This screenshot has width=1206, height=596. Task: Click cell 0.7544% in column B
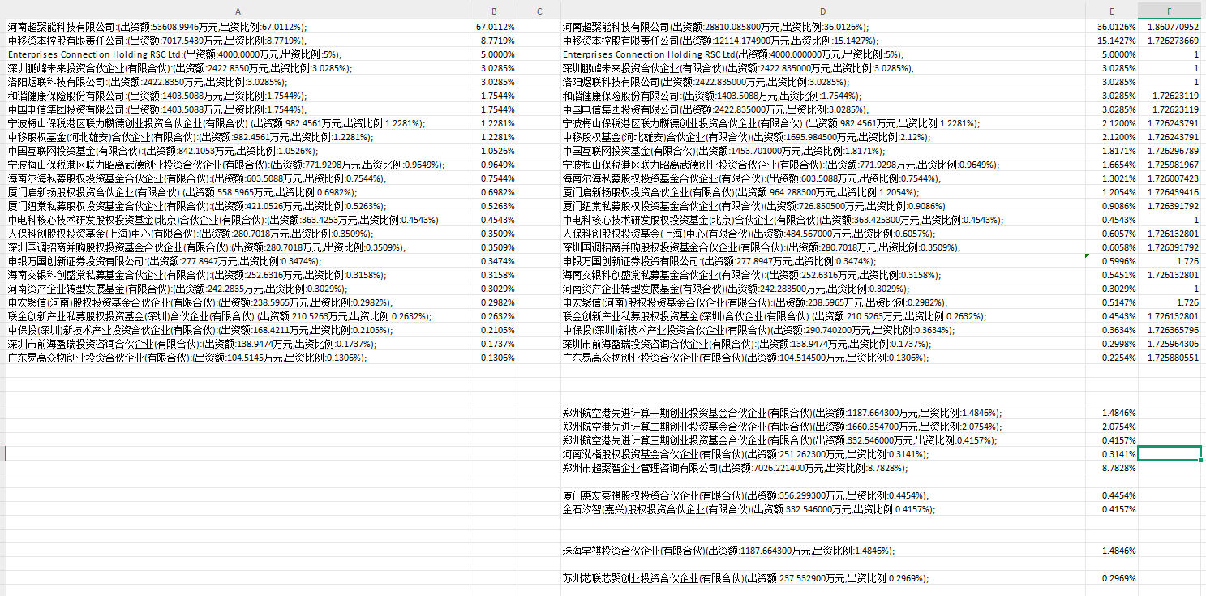click(x=494, y=178)
